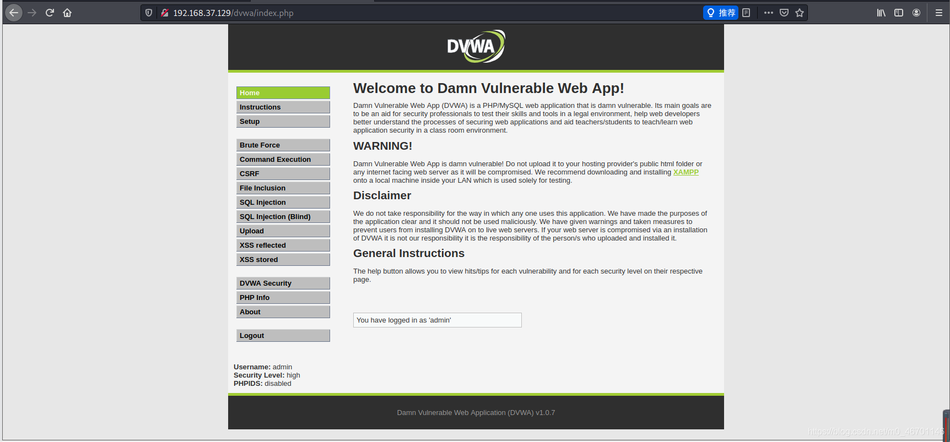This screenshot has height=442, width=950.
Task: Open the About page
Action: (283, 312)
